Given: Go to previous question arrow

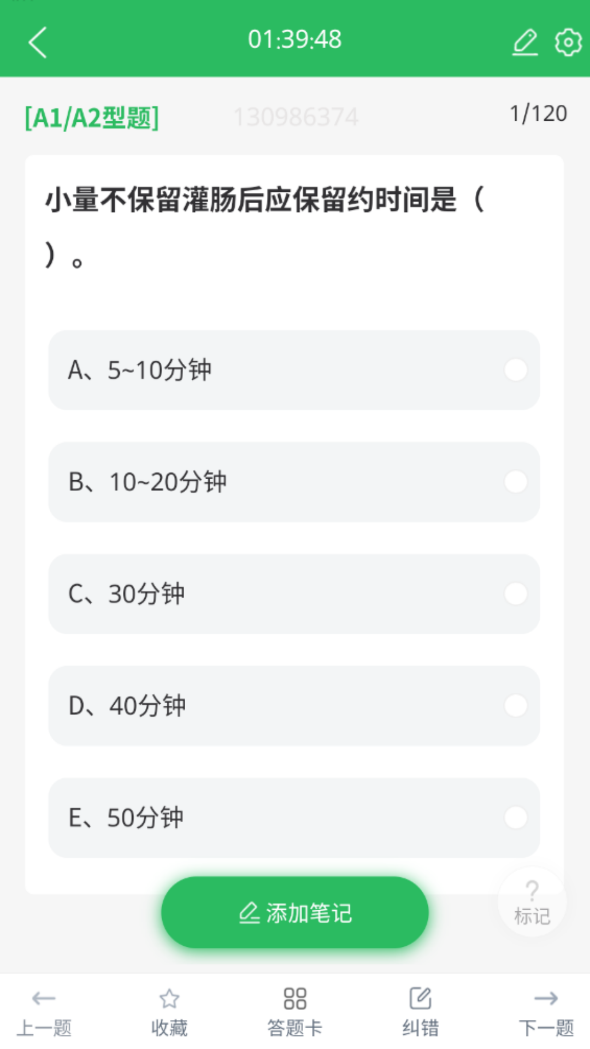Looking at the screenshot, I should [x=44, y=998].
